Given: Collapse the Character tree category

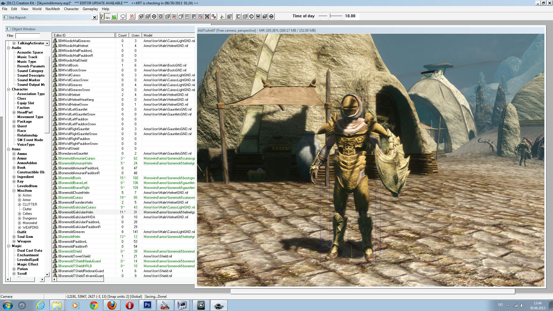Looking at the screenshot, I should (x=9, y=89).
